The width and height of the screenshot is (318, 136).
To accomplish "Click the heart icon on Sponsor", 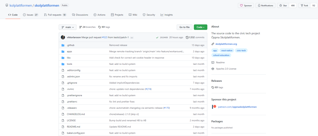I will (241, 6).
